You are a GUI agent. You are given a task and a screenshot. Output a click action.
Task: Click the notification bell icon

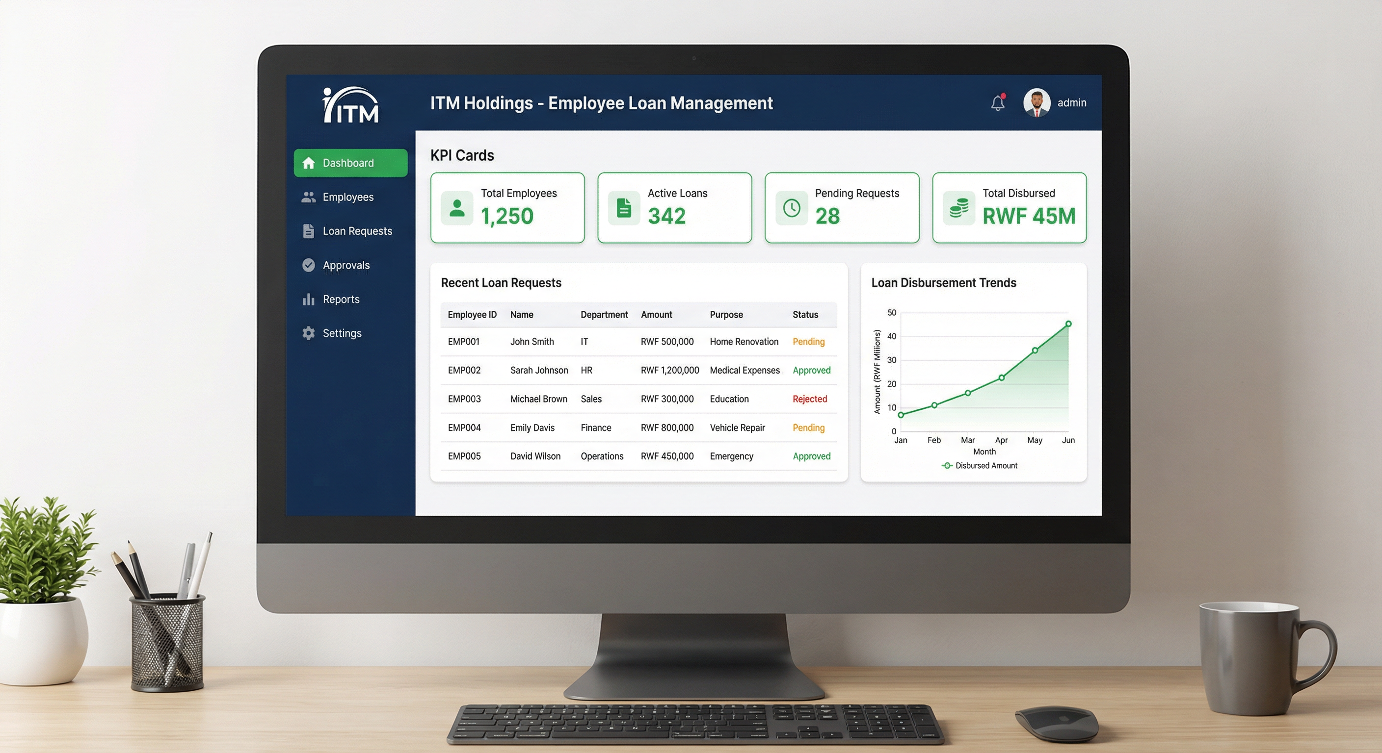[997, 103]
